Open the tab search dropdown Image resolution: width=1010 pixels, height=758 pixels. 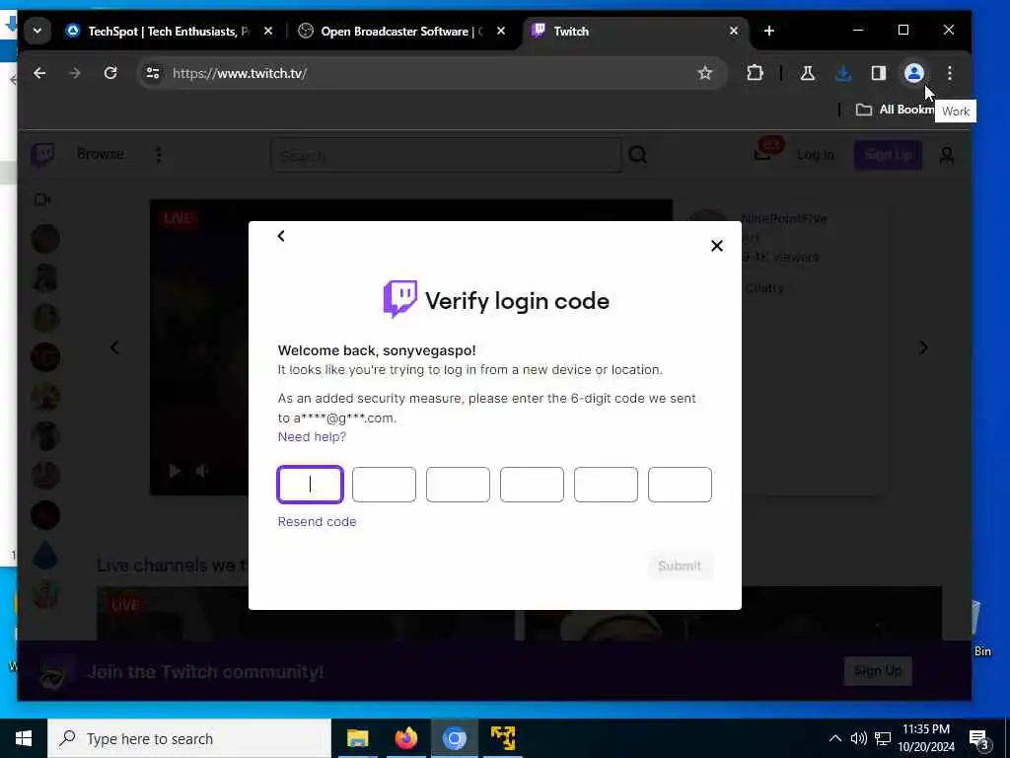(37, 31)
